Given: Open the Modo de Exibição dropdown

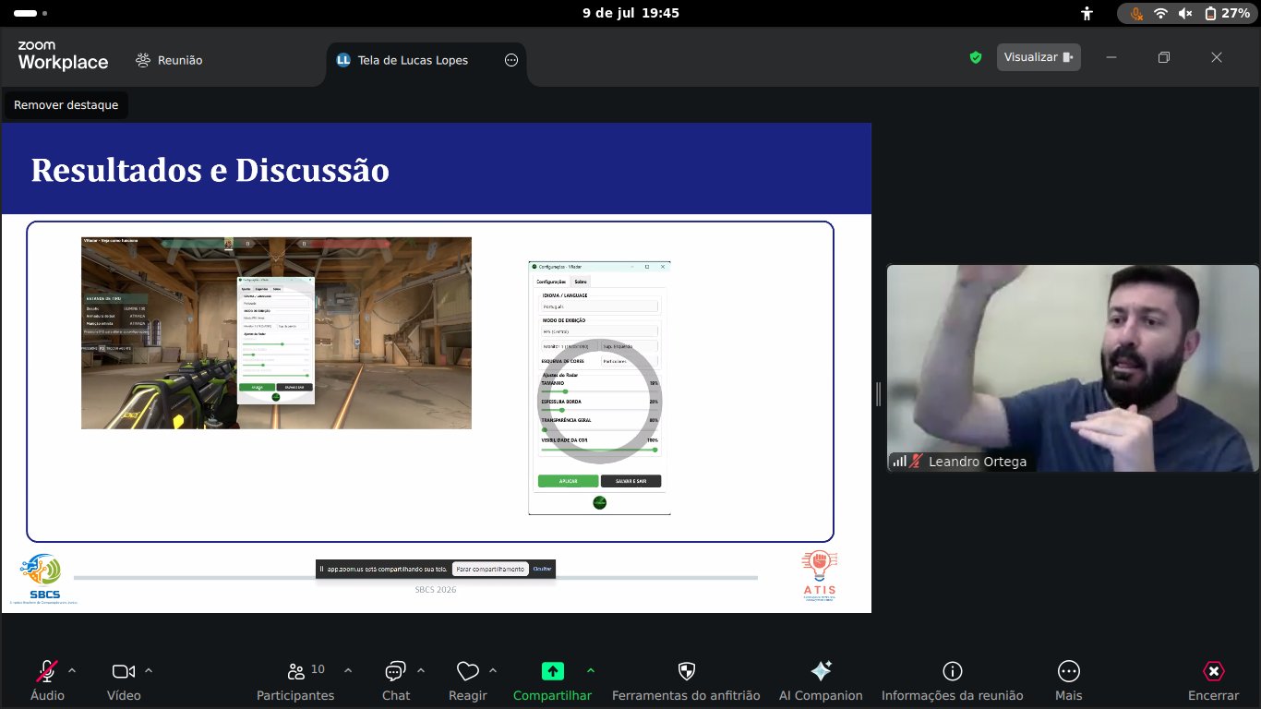Looking at the screenshot, I should pos(598,330).
